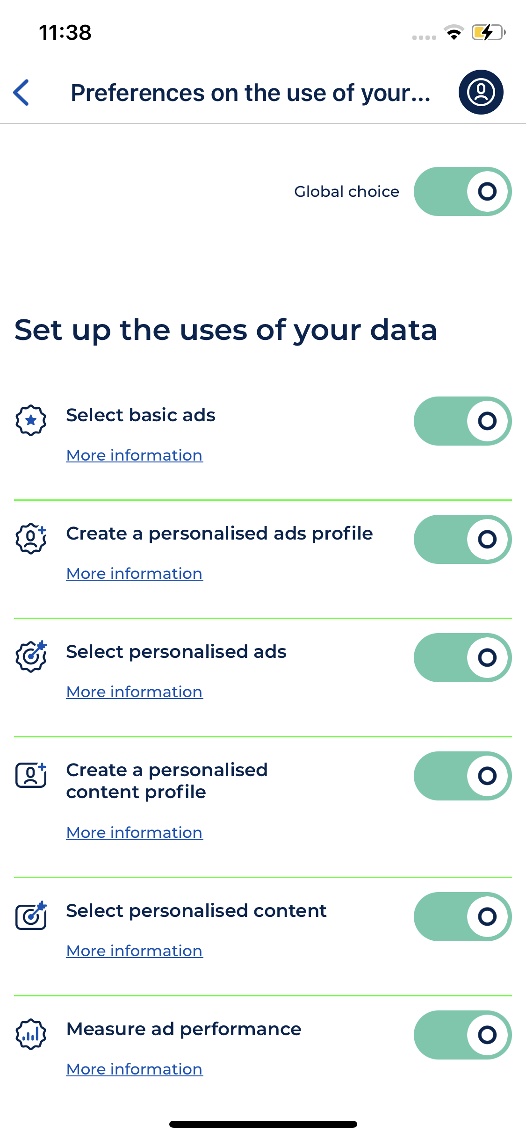The width and height of the screenshot is (526, 1139).
Task: Tap the back chevron arrow
Action: coord(22,93)
